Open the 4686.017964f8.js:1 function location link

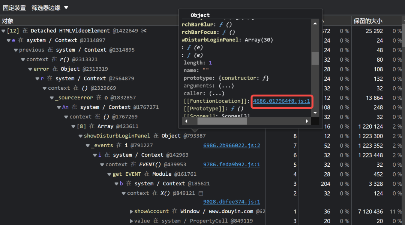pos(282,101)
